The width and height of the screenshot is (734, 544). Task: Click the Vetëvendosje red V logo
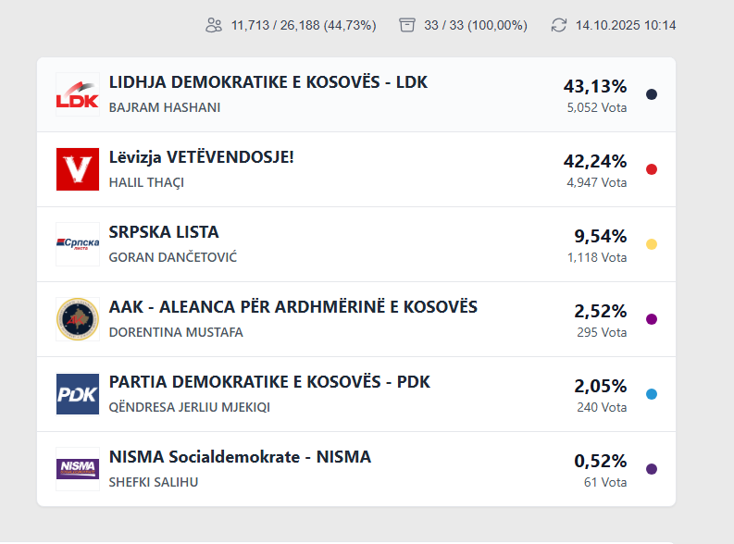click(x=77, y=169)
